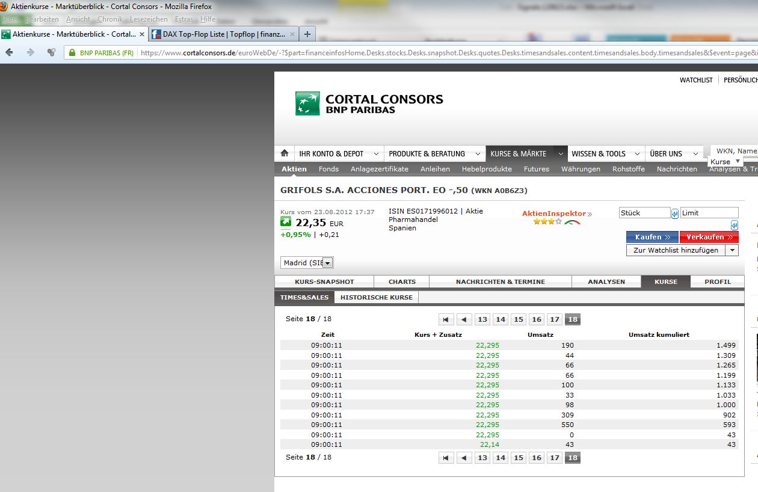
Task: Click the AktienInspektor gauge icon
Action: tap(572, 222)
